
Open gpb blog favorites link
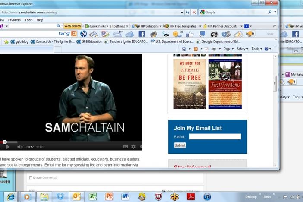[x=19, y=41]
